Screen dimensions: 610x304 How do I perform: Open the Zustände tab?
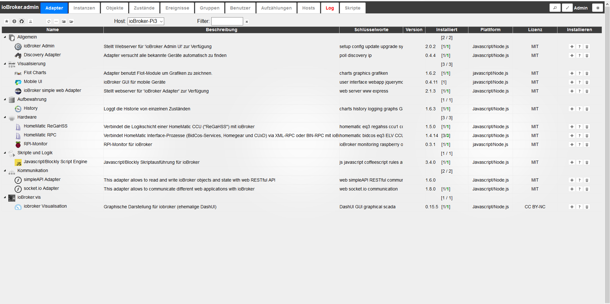point(144,8)
